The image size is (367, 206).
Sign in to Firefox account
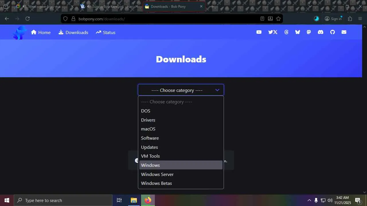[333, 19]
